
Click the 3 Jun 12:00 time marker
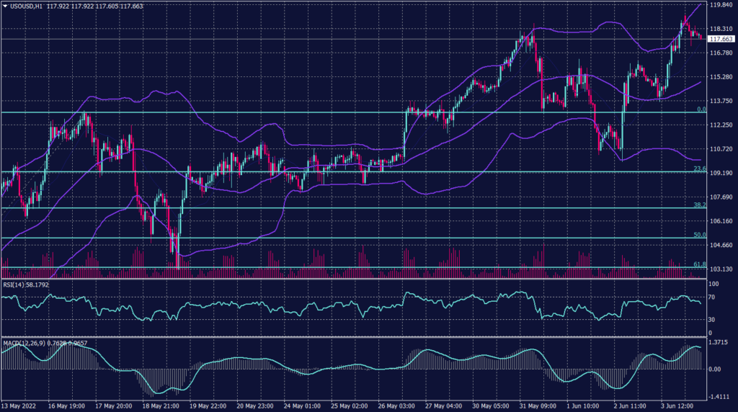[x=679, y=406]
